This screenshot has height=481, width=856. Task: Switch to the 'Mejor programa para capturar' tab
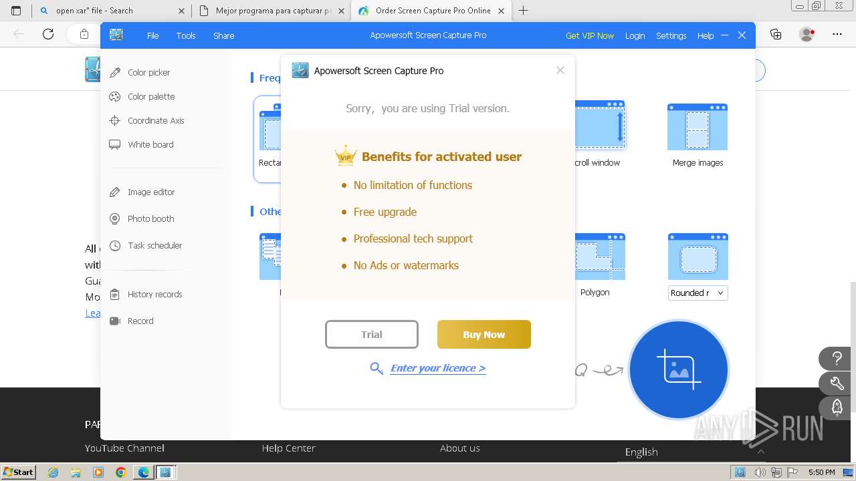[272, 11]
